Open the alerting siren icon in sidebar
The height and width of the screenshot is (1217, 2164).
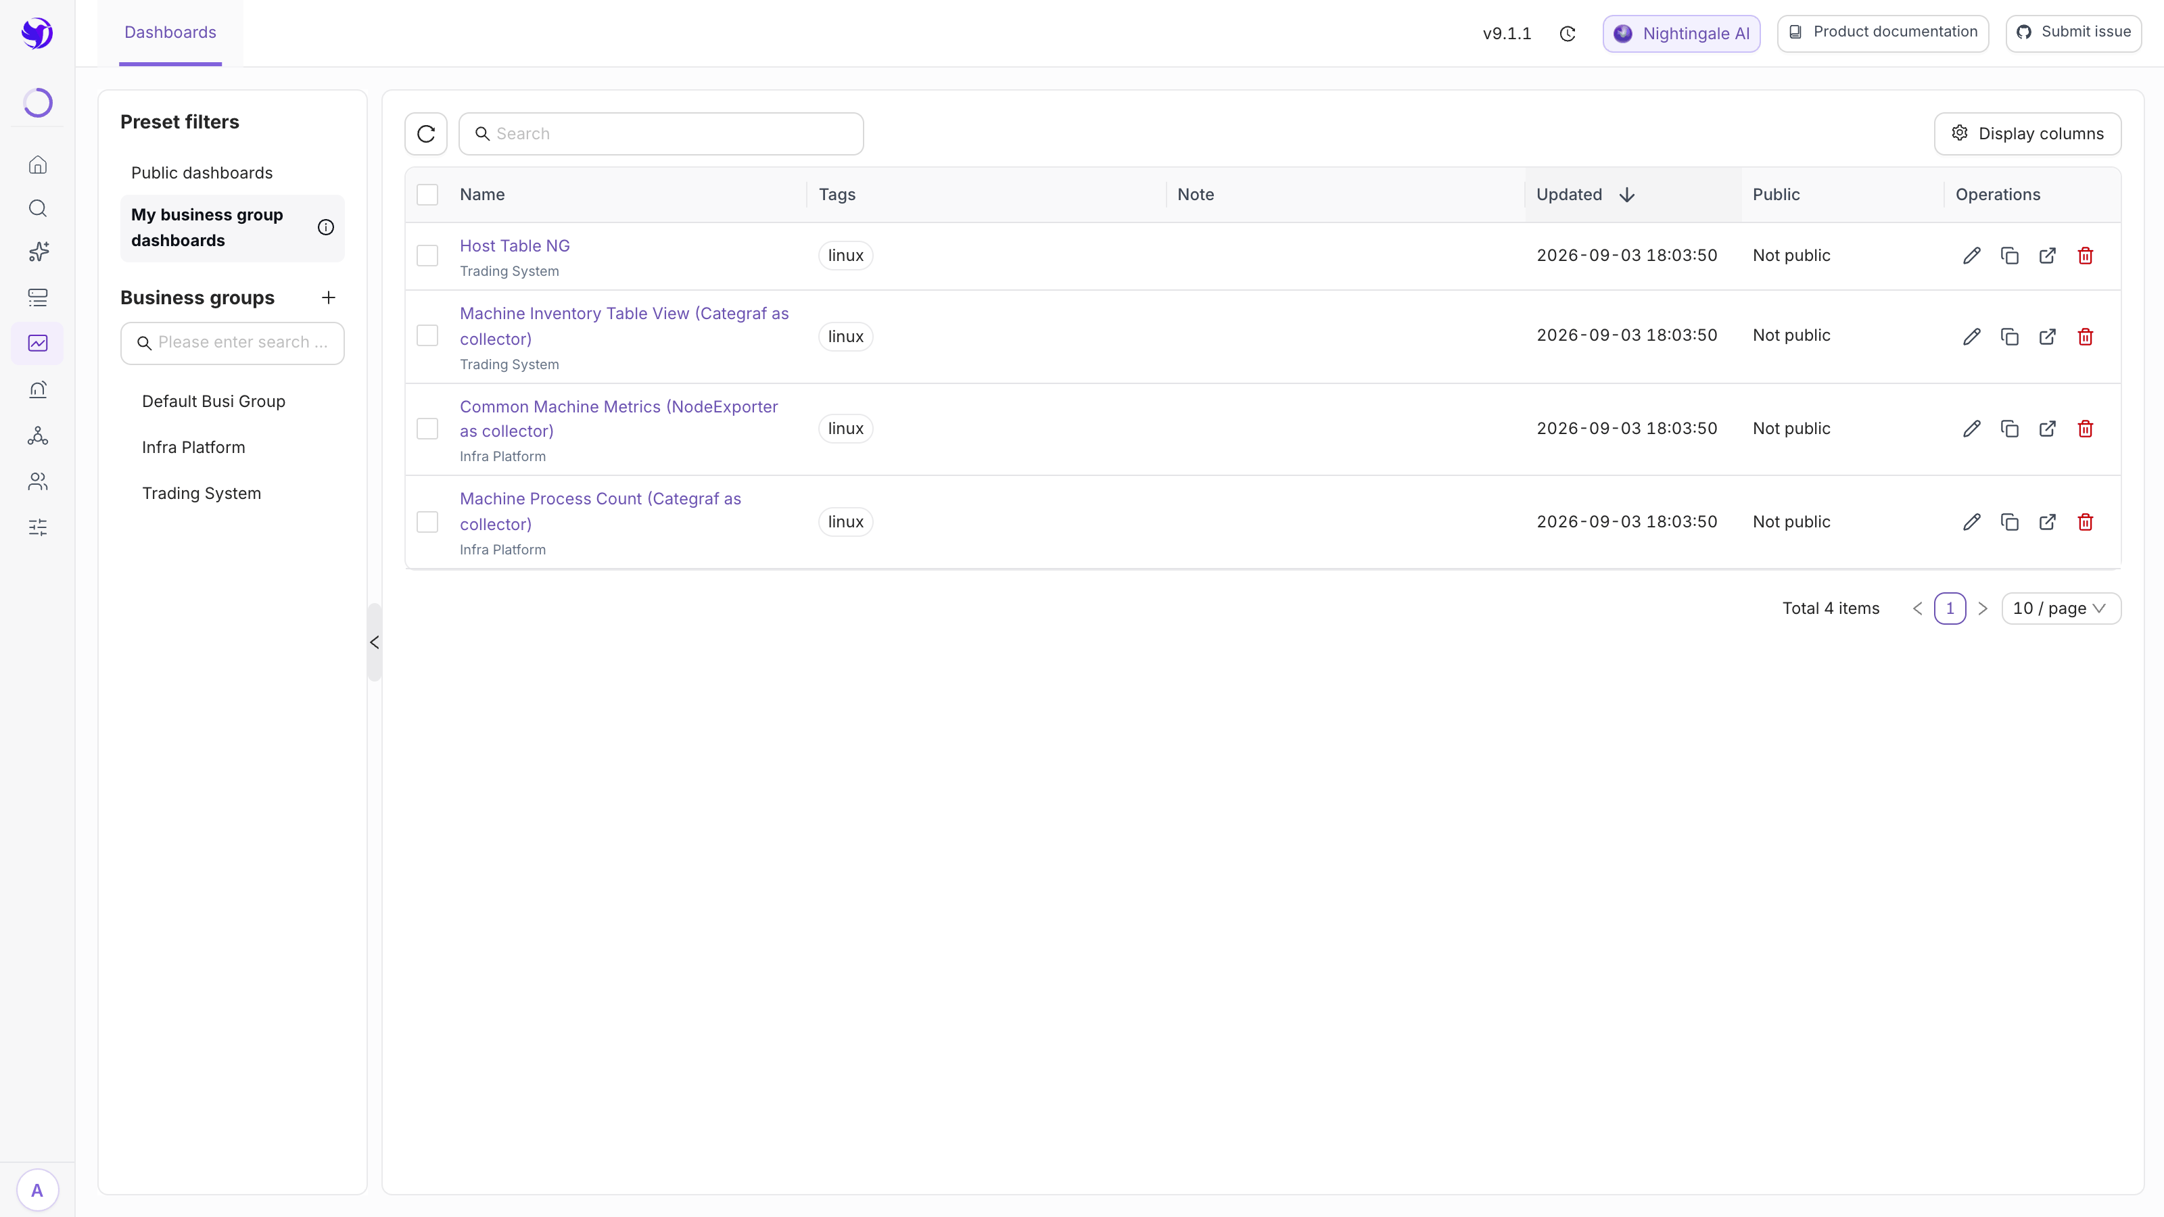pos(38,389)
